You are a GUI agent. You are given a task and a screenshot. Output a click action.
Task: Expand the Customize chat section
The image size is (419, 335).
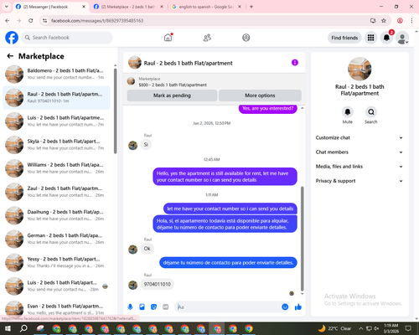360,137
